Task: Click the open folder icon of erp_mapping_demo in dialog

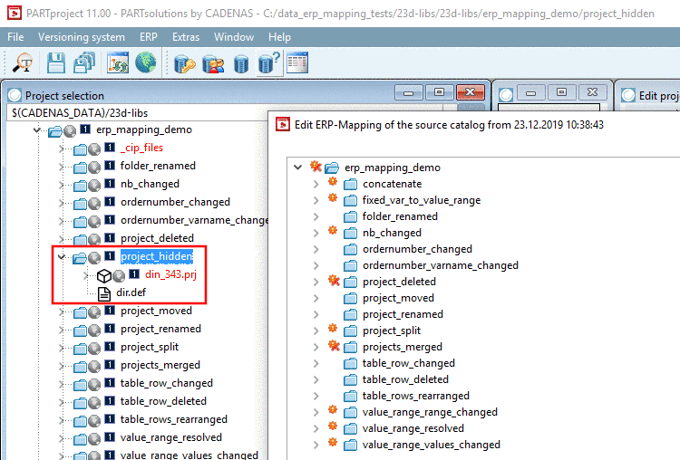Action: [x=332, y=168]
